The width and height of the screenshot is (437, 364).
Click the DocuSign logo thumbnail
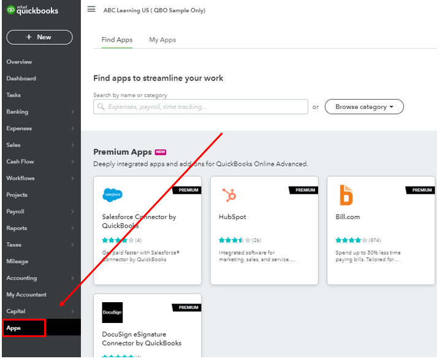click(x=112, y=312)
